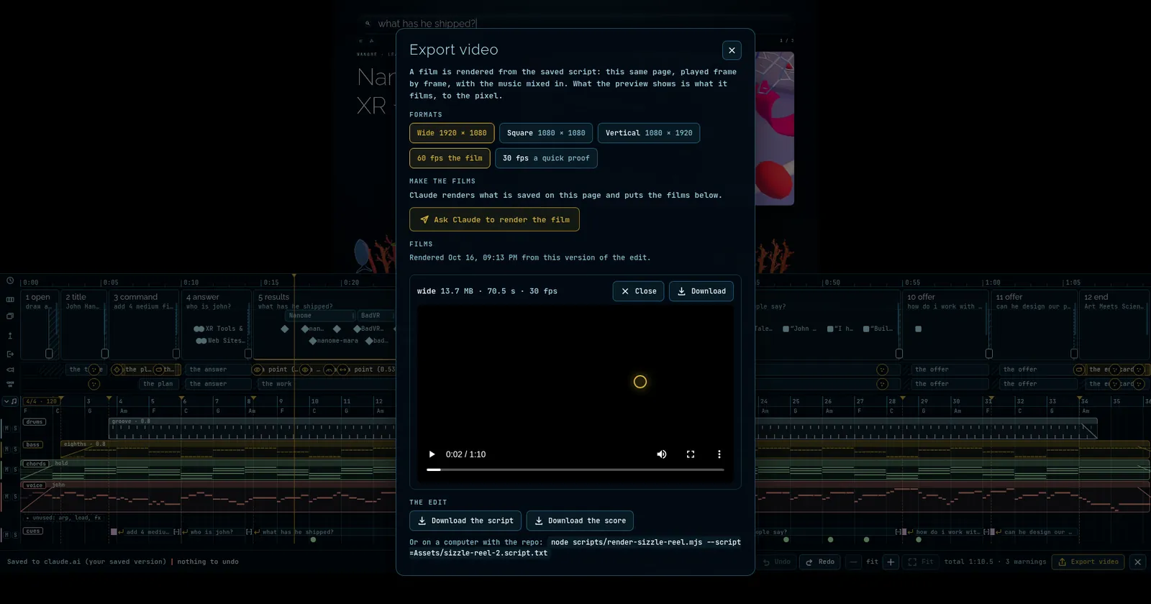Click the clock icon on the timeline sidebar

point(10,281)
